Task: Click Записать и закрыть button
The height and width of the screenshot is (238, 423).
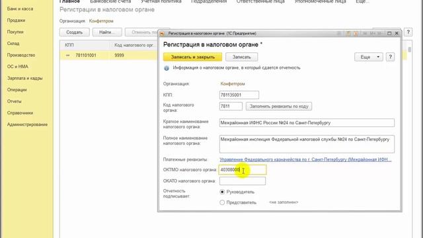Action: pos(192,57)
